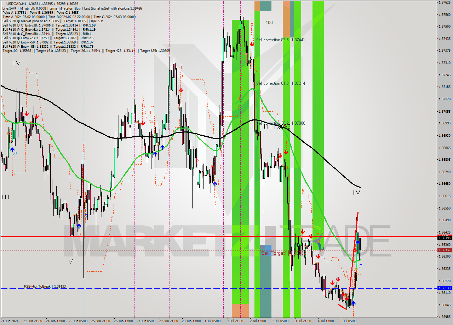Click the '21 Jun 2024' time axis label
The width and height of the screenshot is (453, 325).
click(x=10, y=321)
